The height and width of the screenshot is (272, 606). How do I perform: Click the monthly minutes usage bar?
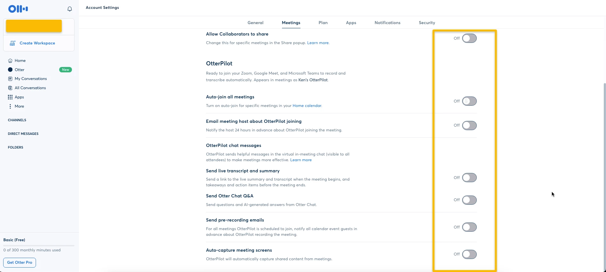tap(39, 245)
